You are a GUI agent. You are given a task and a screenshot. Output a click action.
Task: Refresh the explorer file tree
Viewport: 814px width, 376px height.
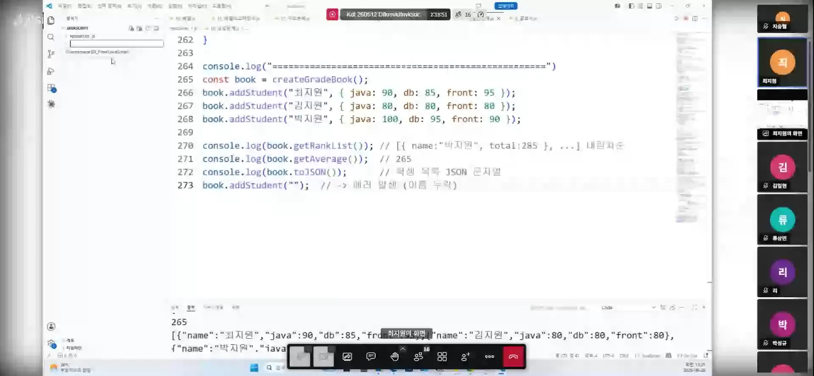[x=148, y=28]
